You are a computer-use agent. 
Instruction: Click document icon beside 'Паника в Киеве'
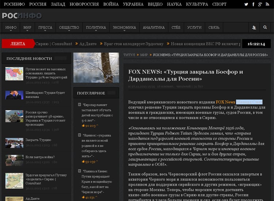click(x=79, y=171)
